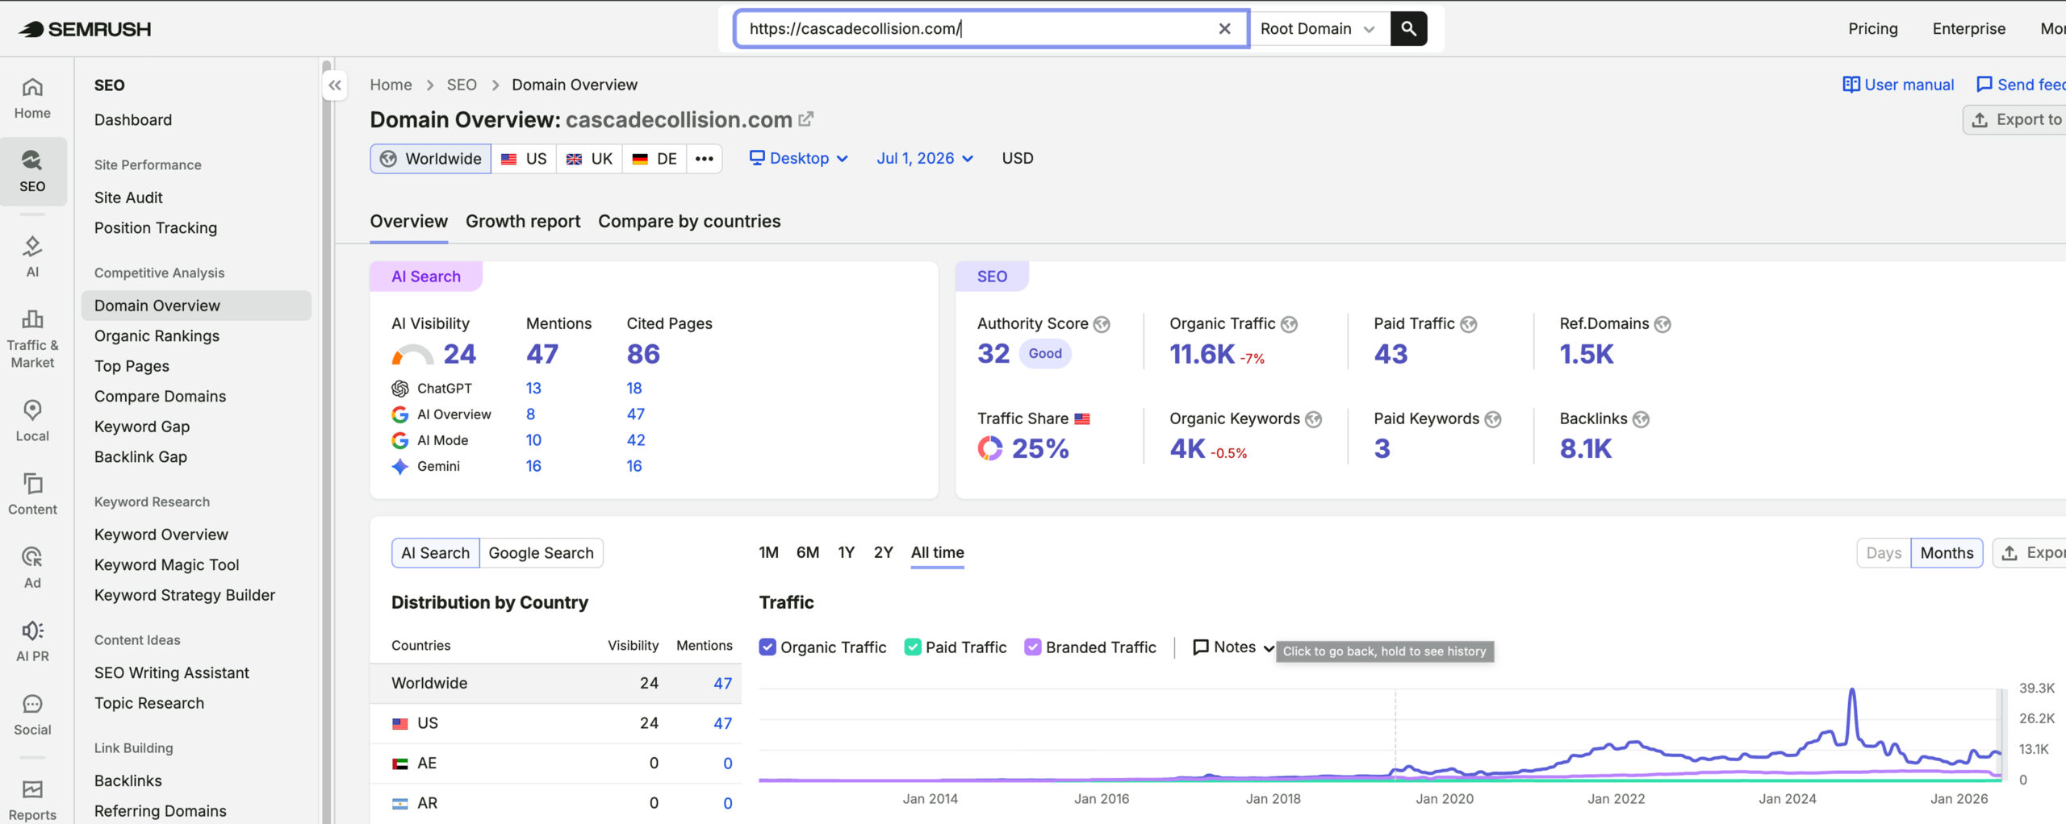The image size is (2066, 824).
Task: Uncheck the Paid Traffic checkbox
Action: pos(913,647)
